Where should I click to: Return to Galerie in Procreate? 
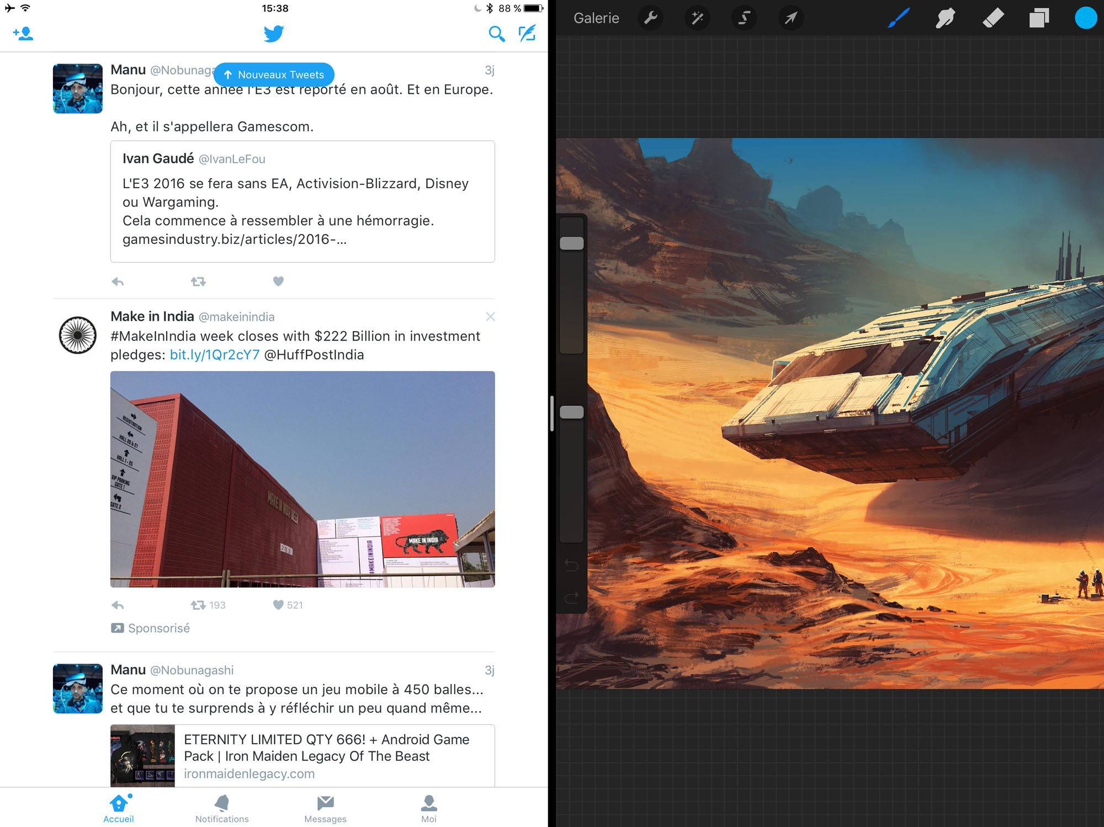596,18
